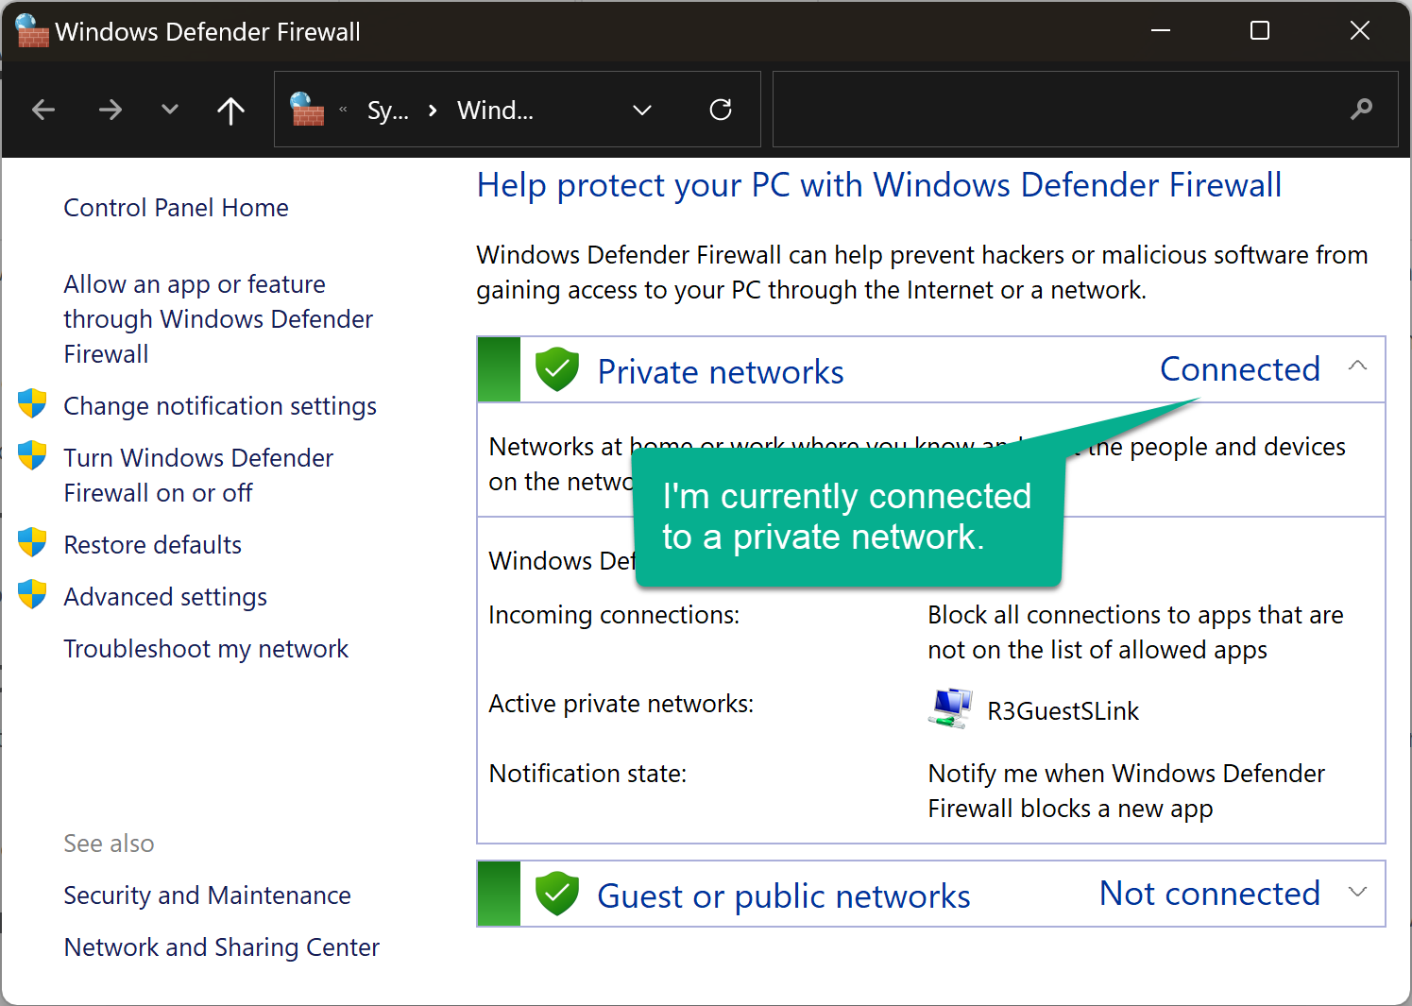Expand the address bar history dropdown

click(x=642, y=111)
